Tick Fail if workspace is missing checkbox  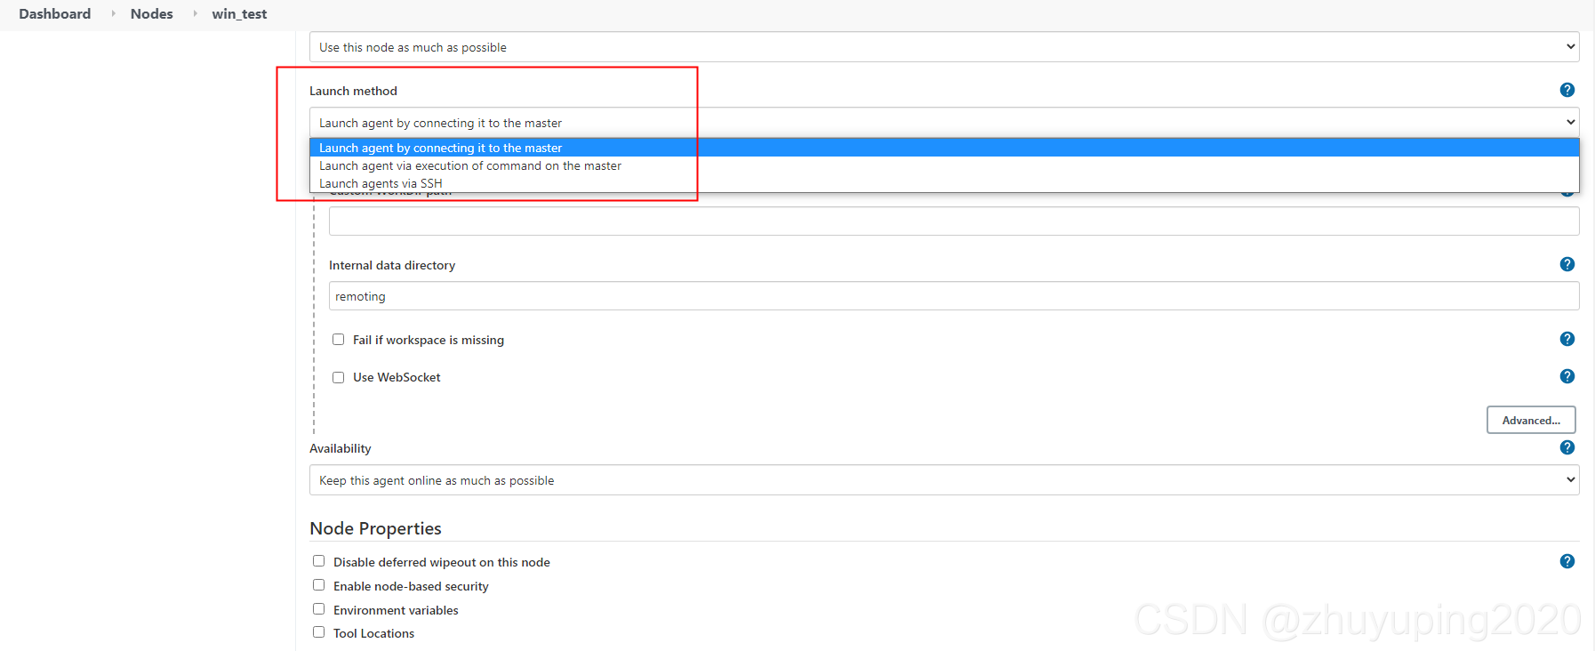point(338,340)
